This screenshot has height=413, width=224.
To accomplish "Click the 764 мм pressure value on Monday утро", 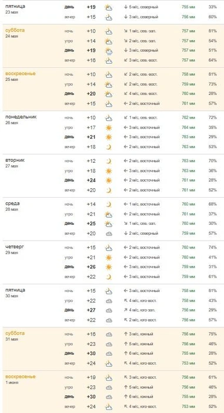I will coord(188,128).
